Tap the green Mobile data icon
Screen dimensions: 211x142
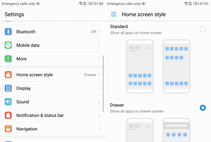pyautogui.click(x=8, y=45)
